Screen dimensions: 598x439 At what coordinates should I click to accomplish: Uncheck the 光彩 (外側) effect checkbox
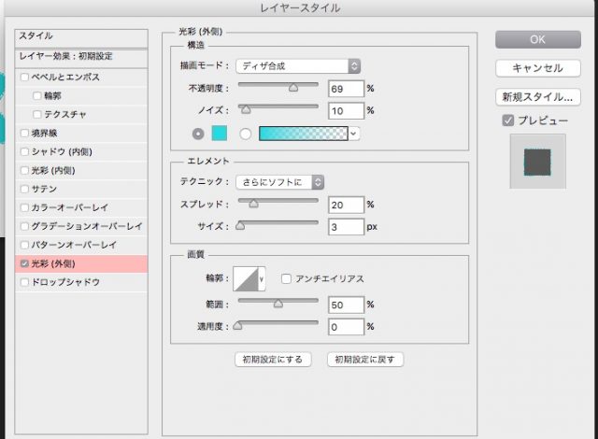25,263
